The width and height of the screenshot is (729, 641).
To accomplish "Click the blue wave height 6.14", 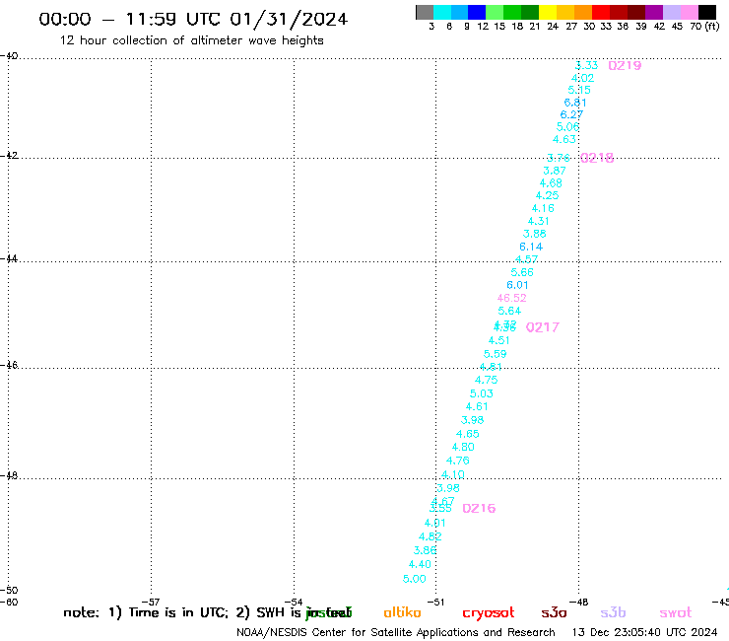I will coord(531,247).
